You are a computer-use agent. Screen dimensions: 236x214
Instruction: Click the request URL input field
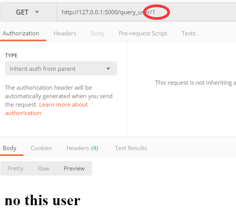point(146,12)
